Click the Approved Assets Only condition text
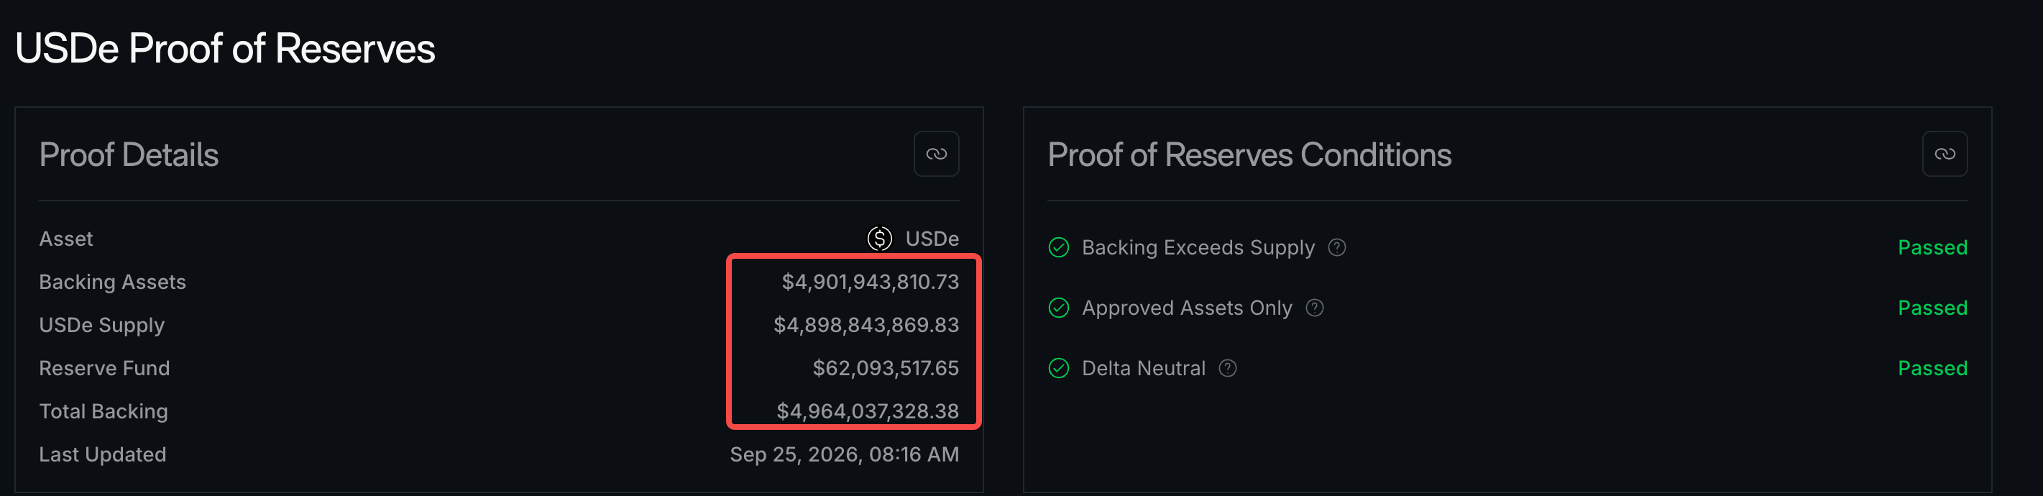The width and height of the screenshot is (2043, 496). (x=1188, y=308)
